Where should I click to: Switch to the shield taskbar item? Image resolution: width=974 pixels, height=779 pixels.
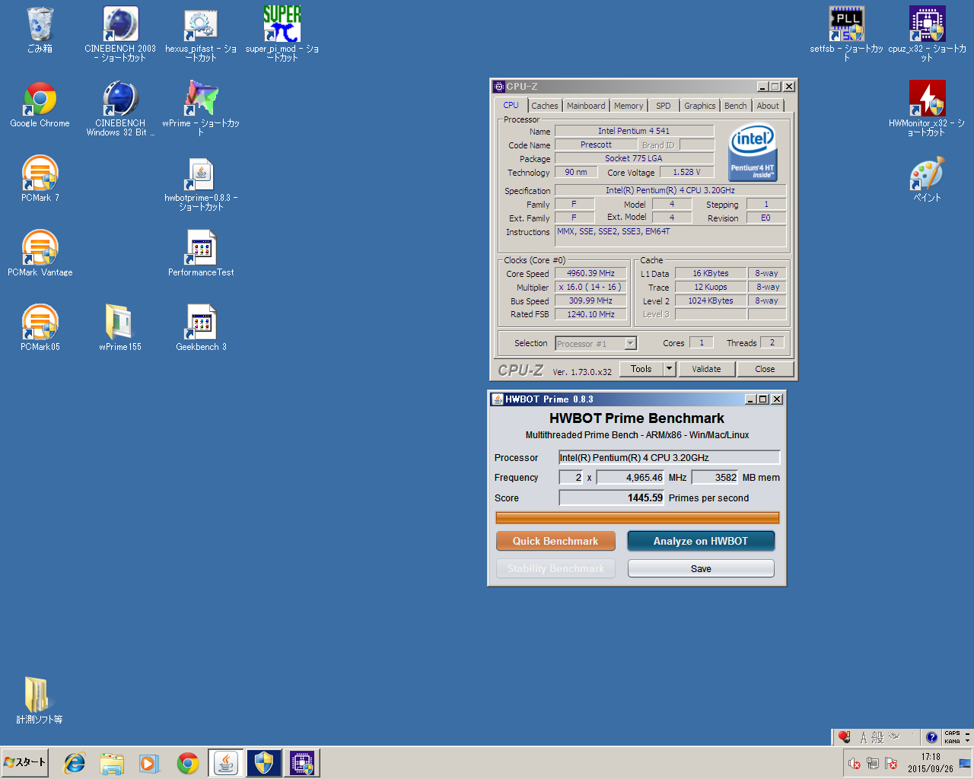click(263, 763)
